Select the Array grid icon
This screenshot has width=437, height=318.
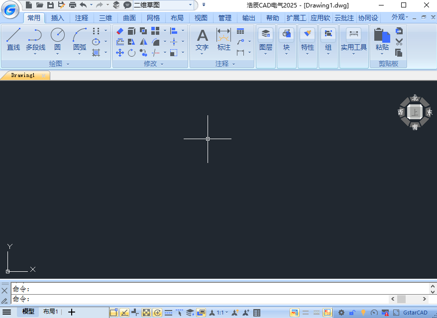[155, 31]
